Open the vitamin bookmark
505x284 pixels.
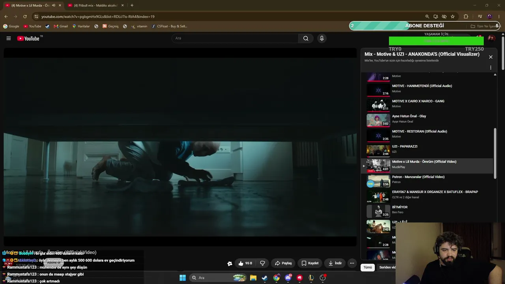point(139,26)
